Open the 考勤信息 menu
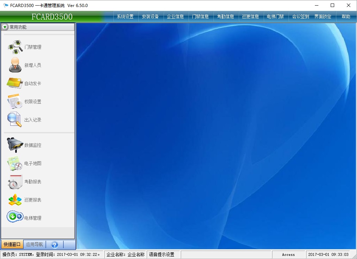Screen dimensions: 357x259 225,16
